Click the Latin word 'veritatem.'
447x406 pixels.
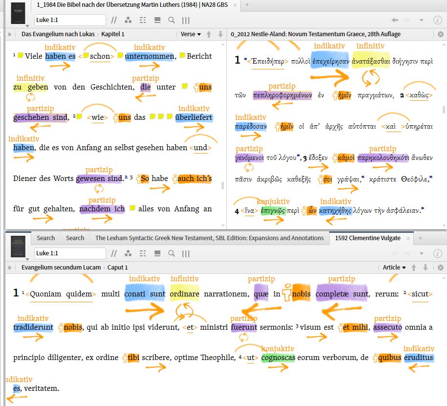pos(42,388)
